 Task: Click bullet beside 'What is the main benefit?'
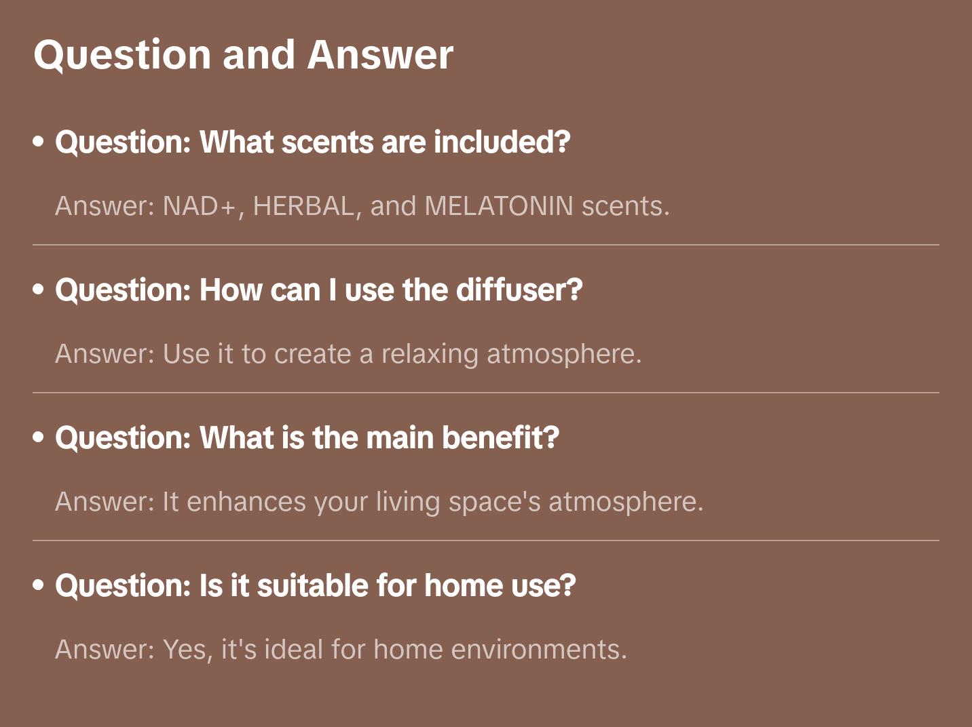click(39, 437)
